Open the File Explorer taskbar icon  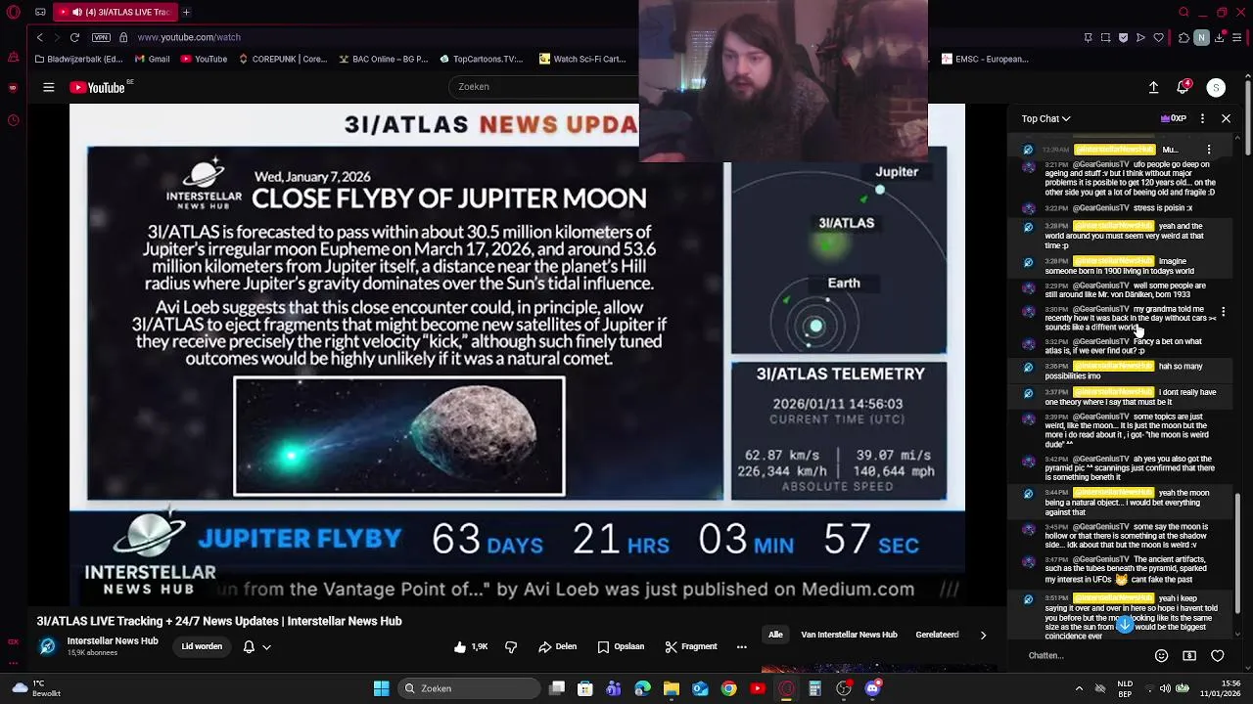[672, 688]
